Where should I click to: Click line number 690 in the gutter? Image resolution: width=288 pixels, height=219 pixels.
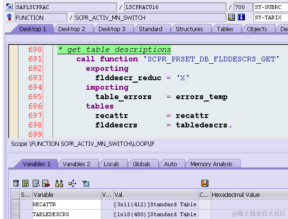35,50
